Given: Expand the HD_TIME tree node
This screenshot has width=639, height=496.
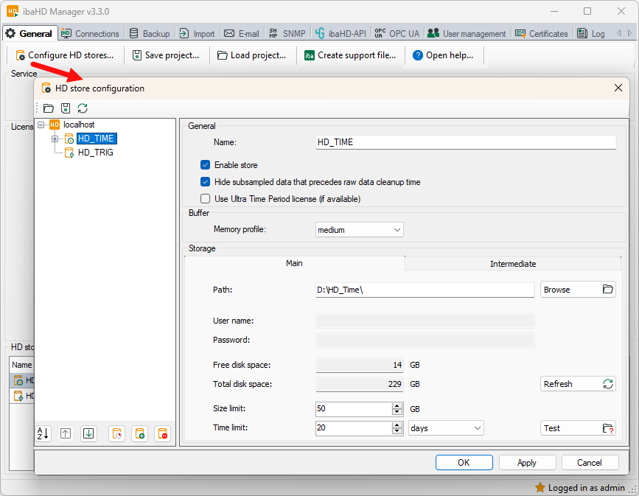Looking at the screenshot, I should (55, 139).
